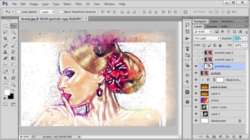Switch to the Color tab
Image resolution: width=250 pixels, height=140 pixels.
click(214, 21)
